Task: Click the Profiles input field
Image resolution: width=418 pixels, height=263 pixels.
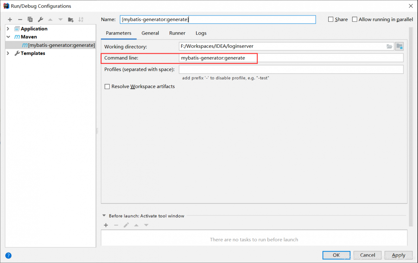Action: 291,69
